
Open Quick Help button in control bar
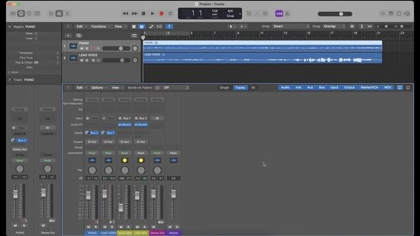(x=29, y=13)
